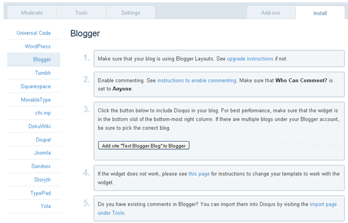This screenshot has height=223, width=348.
Task: Select the Install tab
Action: click(320, 13)
